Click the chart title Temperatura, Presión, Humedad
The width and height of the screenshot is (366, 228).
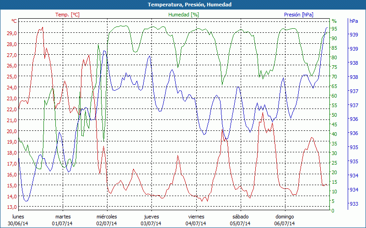coord(183,5)
